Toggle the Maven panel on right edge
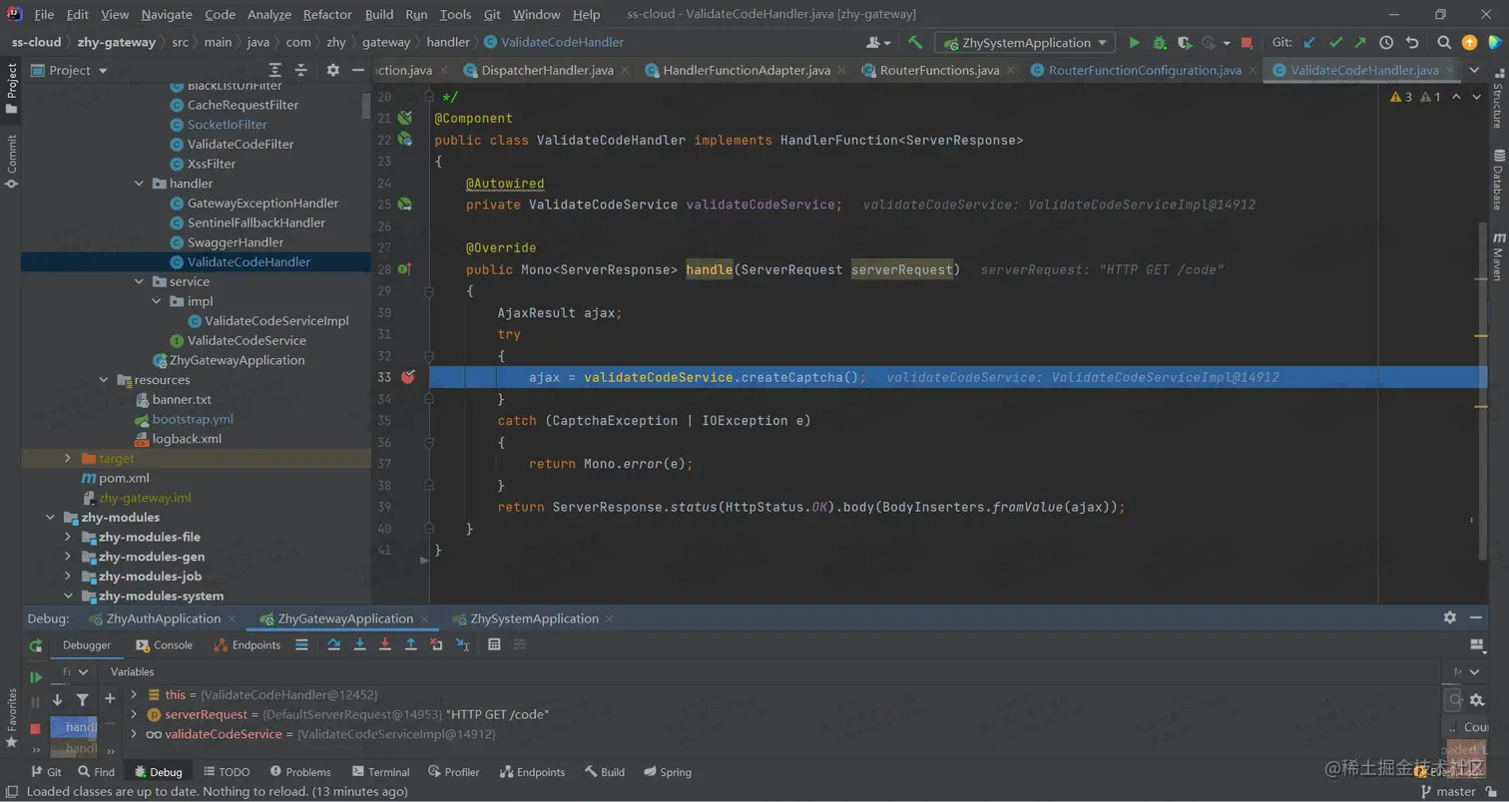 (1498, 257)
